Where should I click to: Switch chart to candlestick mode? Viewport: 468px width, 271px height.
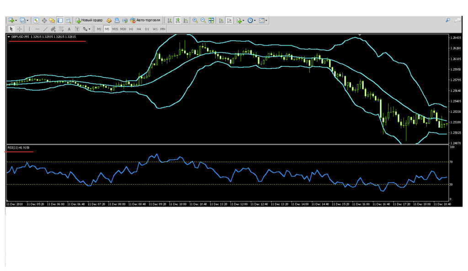coord(177,20)
